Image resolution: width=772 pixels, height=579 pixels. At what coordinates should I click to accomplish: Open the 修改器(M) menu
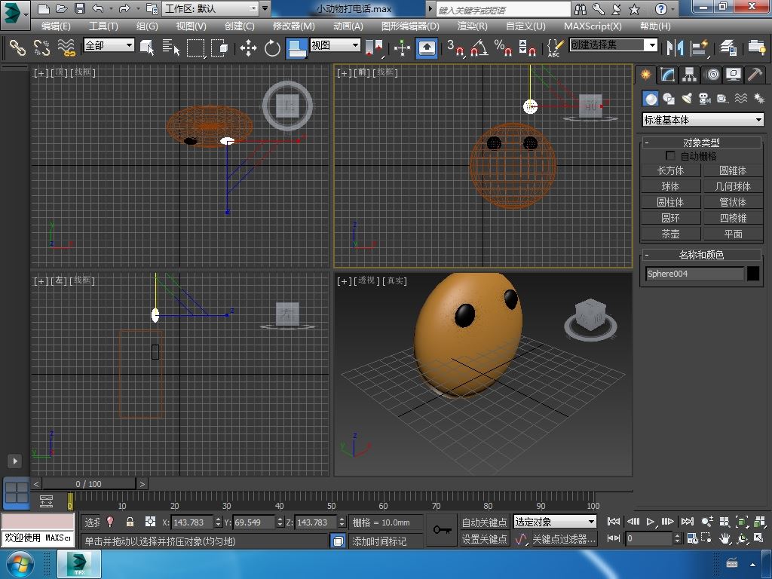pyautogui.click(x=293, y=26)
